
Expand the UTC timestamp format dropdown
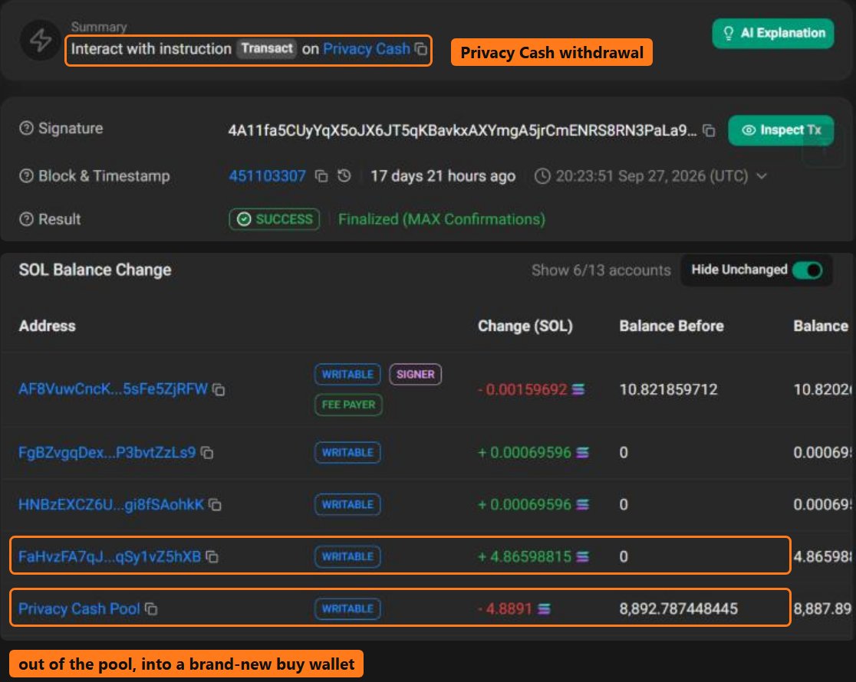[x=762, y=176]
